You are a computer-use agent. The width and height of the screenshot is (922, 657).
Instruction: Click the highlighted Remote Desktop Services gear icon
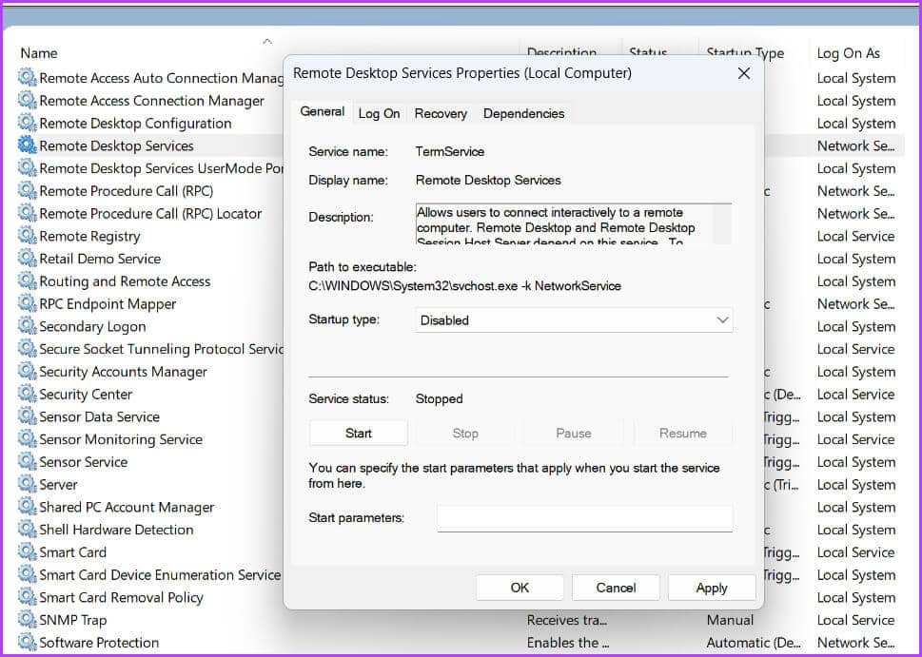coord(27,145)
